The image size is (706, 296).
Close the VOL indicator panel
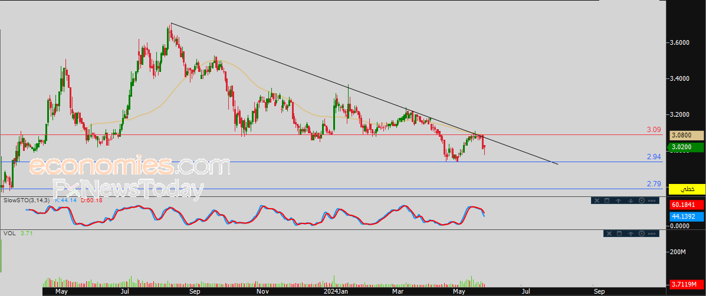pyautogui.click(x=609, y=233)
